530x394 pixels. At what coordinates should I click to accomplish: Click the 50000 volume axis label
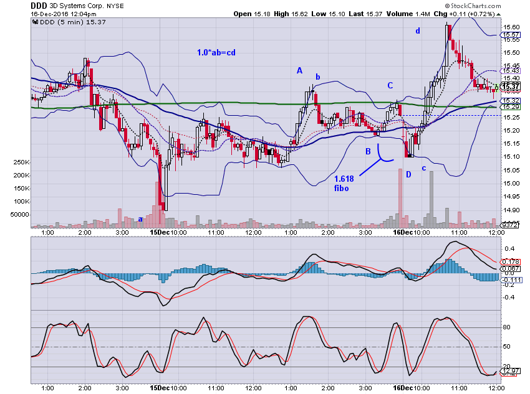click(19, 215)
